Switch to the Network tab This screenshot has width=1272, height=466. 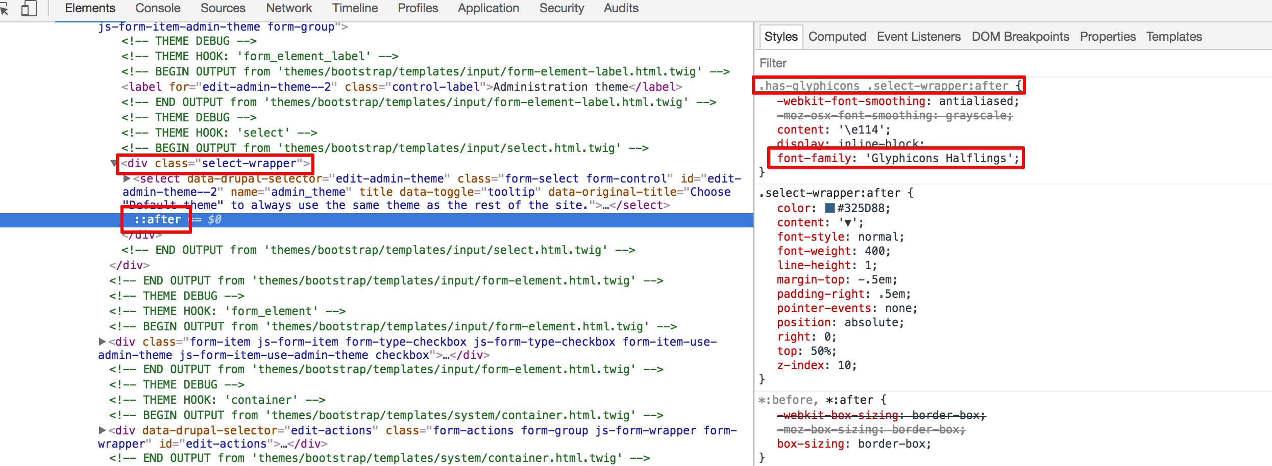(289, 9)
